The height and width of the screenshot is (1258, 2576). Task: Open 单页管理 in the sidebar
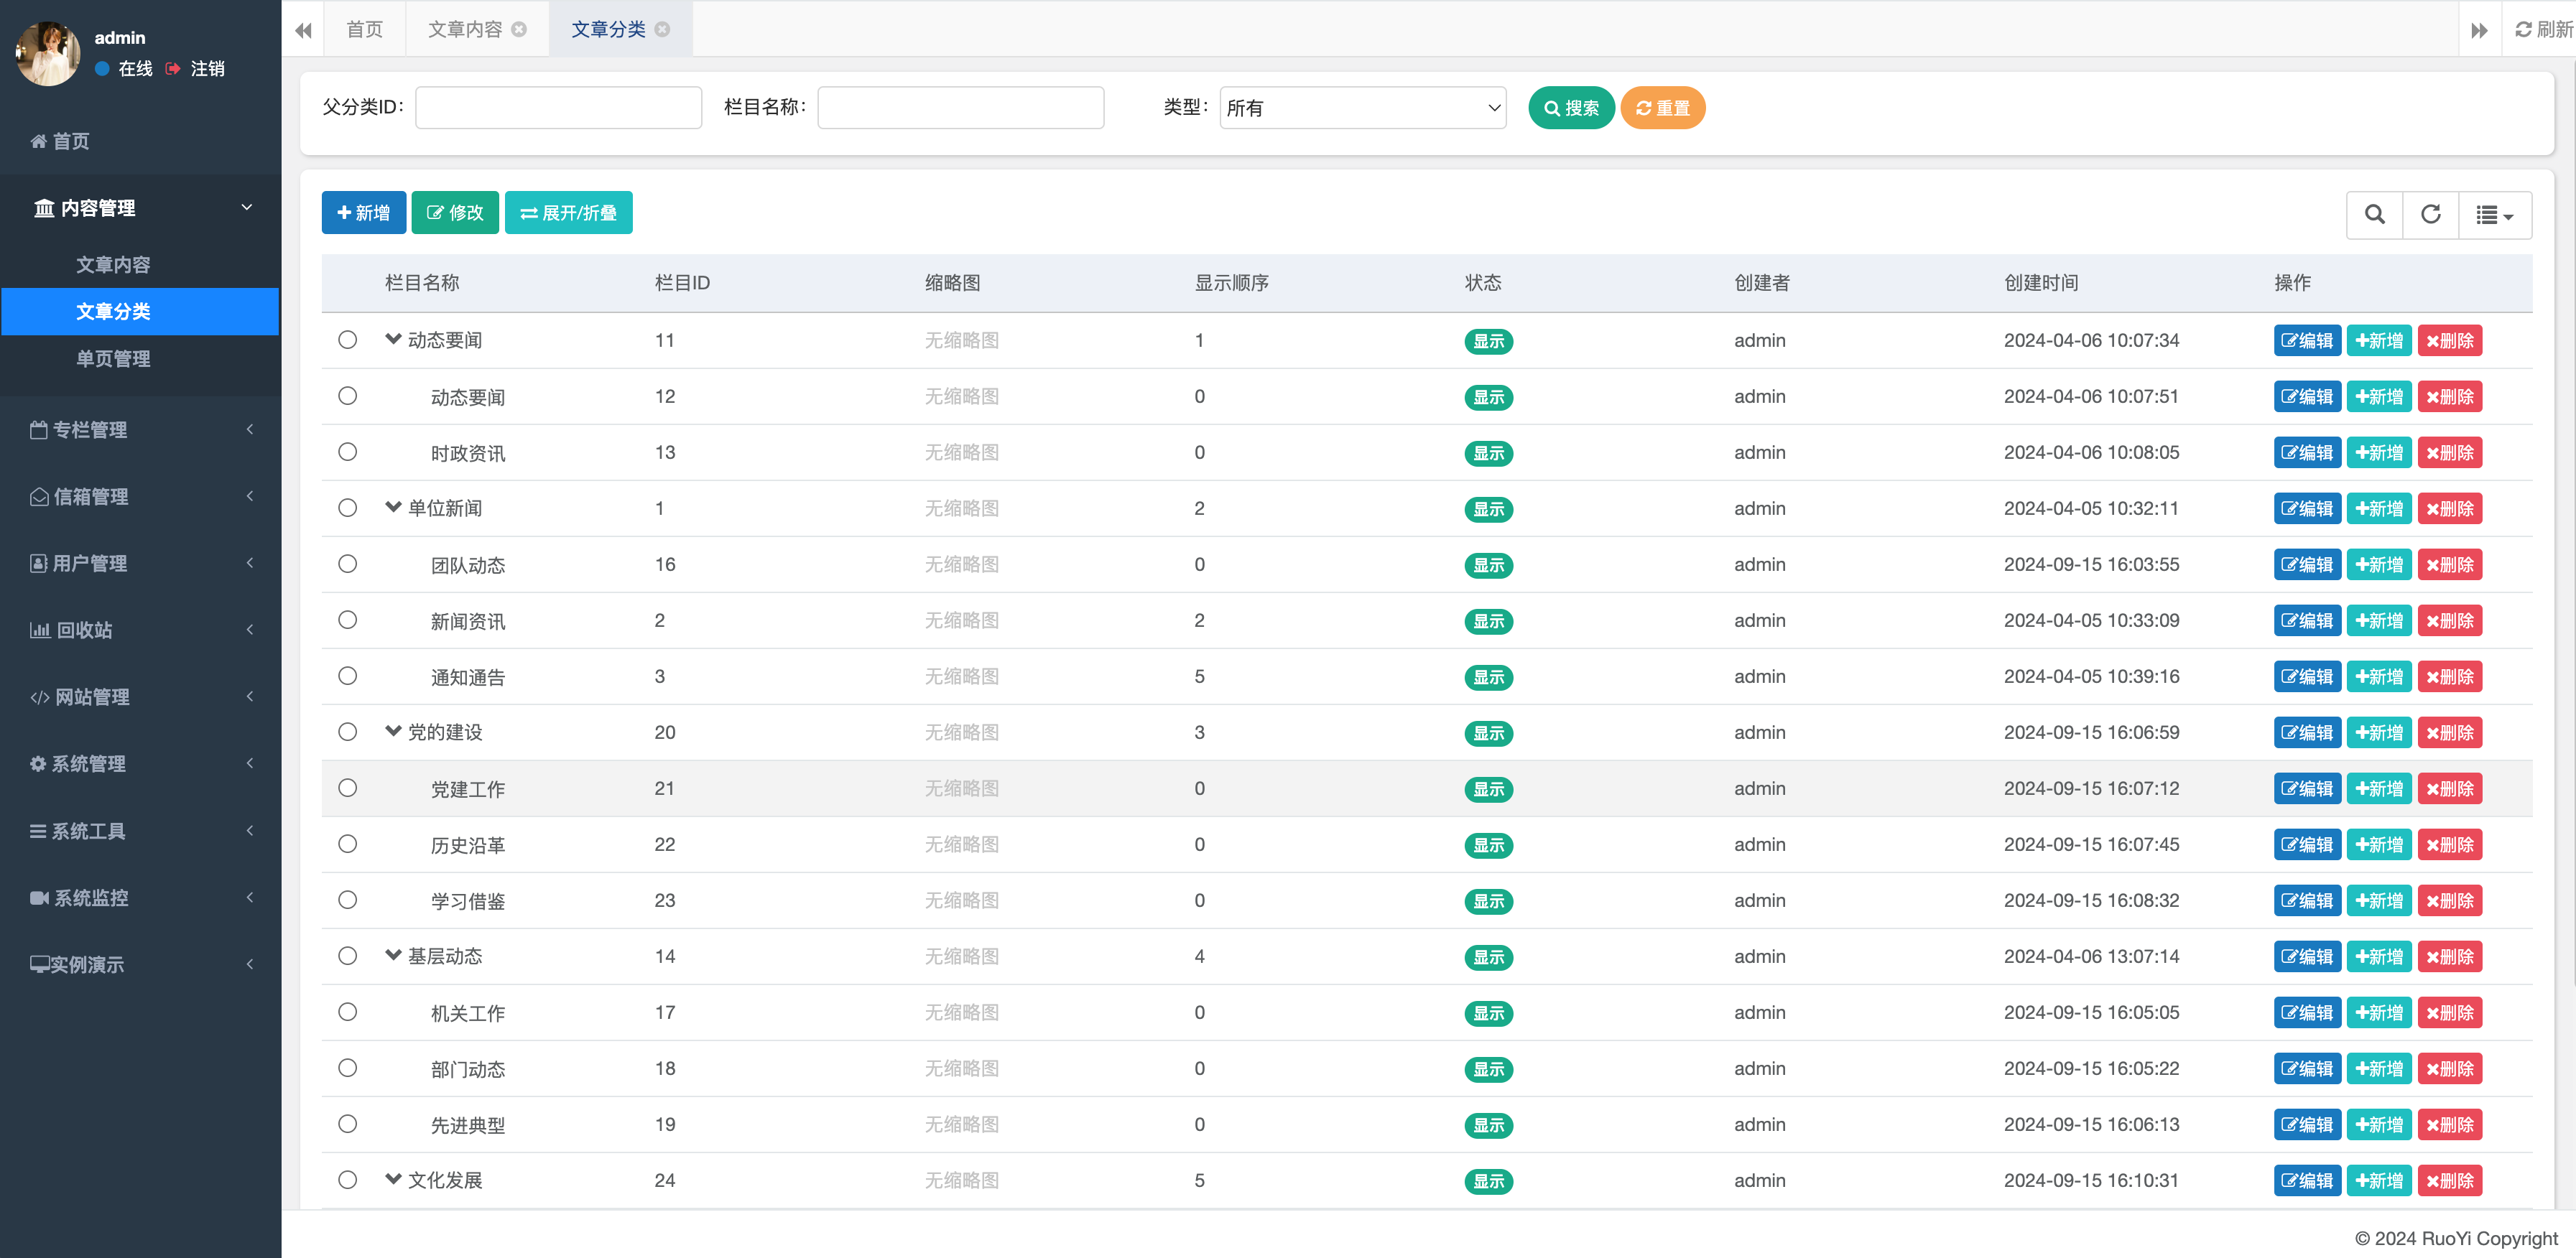click(113, 359)
